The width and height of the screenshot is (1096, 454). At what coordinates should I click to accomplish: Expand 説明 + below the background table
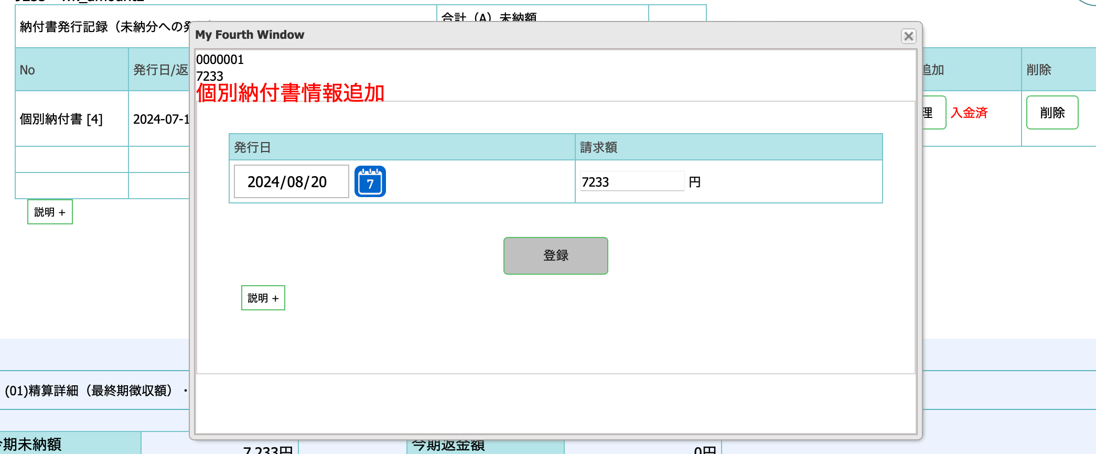point(50,212)
